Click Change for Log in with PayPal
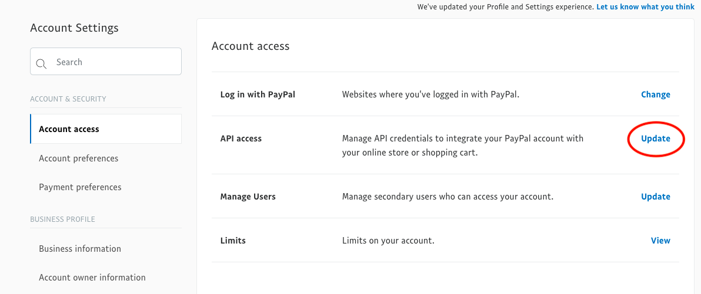Screen dimensions: 701x294 tap(655, 94)
